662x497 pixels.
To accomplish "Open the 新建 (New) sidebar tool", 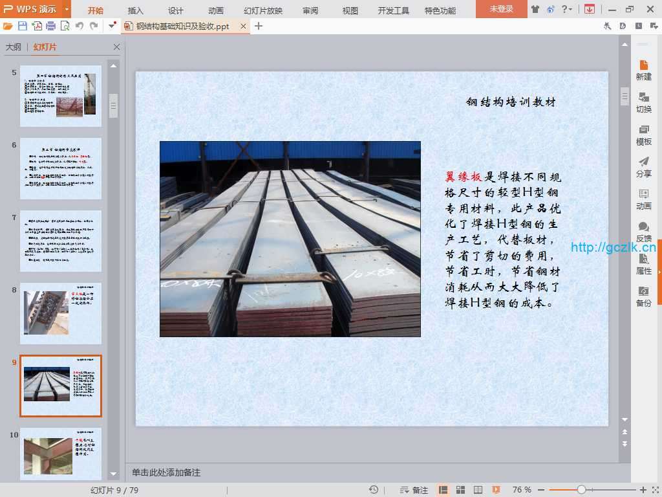I will point(643,70).
